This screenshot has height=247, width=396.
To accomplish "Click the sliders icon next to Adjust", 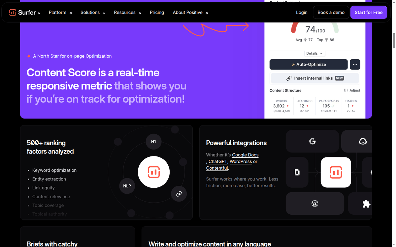I will pyautogui.click(x=346, y=90).
